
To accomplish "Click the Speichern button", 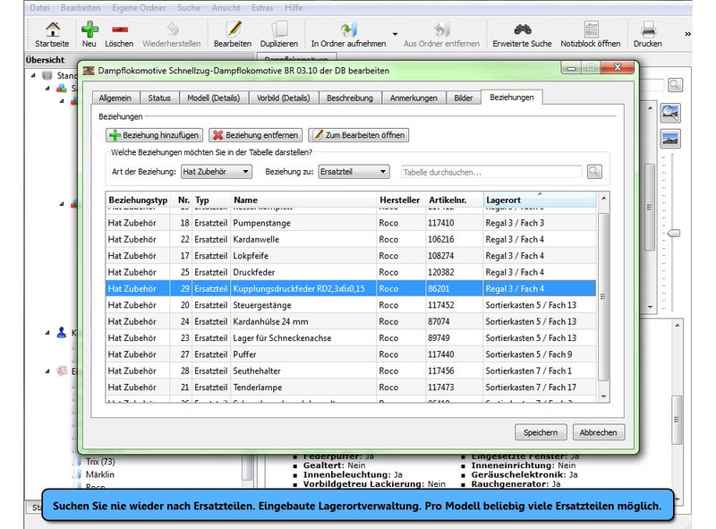I will click(541, 432).
